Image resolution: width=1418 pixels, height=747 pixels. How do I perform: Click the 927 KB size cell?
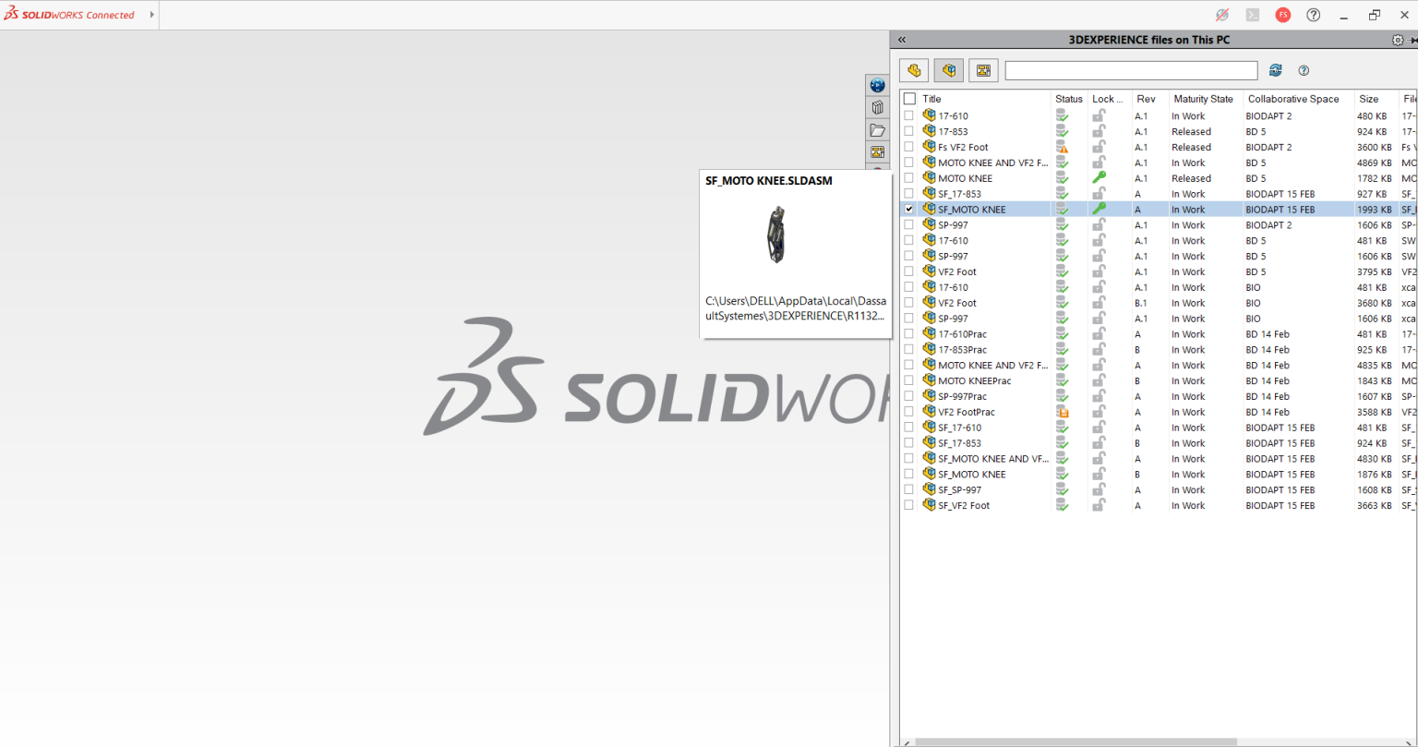[x=1372, y=194]
